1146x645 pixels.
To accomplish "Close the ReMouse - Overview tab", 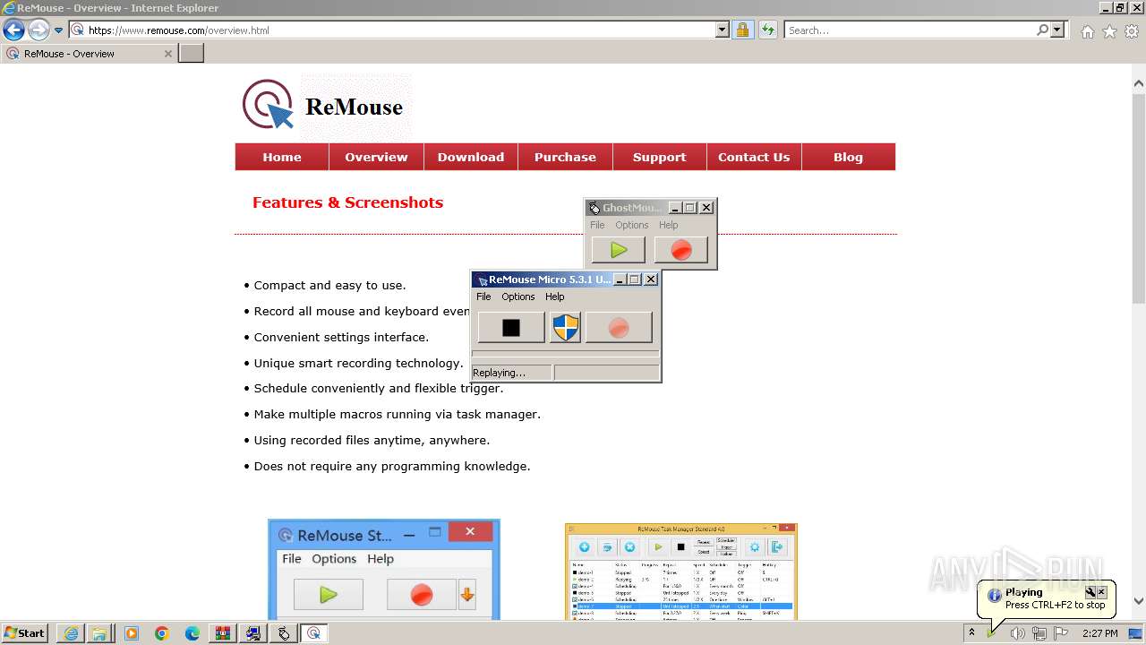I will pyautogui.click(x=167, y=54).
